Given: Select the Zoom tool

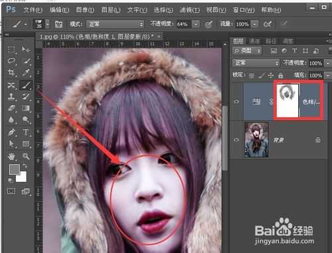Looking at the screenshot, I should (26, 156).
